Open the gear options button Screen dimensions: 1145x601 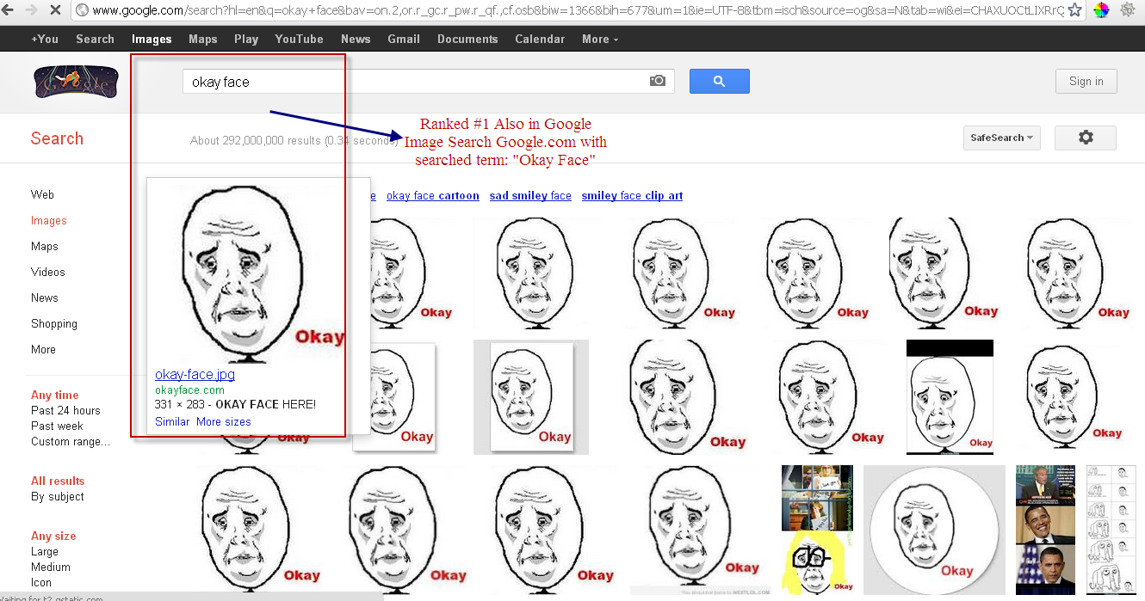point(1086,138)
